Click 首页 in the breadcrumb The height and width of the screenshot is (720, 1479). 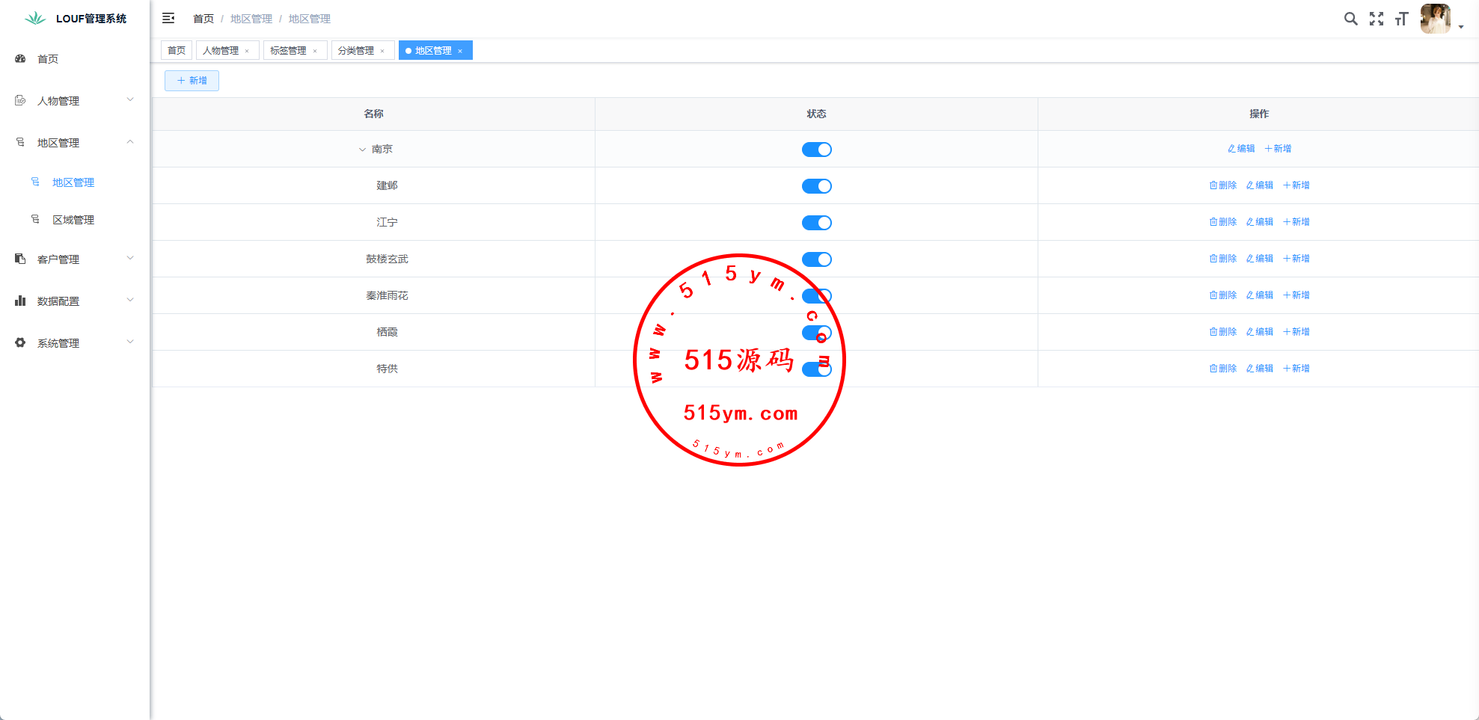pyautogui.click(x=203, y=19)
